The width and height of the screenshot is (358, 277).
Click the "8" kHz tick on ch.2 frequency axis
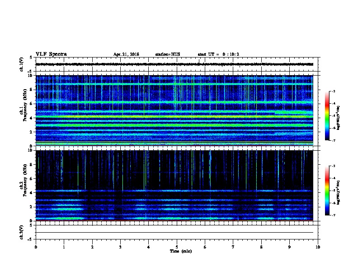click(x=31, y=165)
